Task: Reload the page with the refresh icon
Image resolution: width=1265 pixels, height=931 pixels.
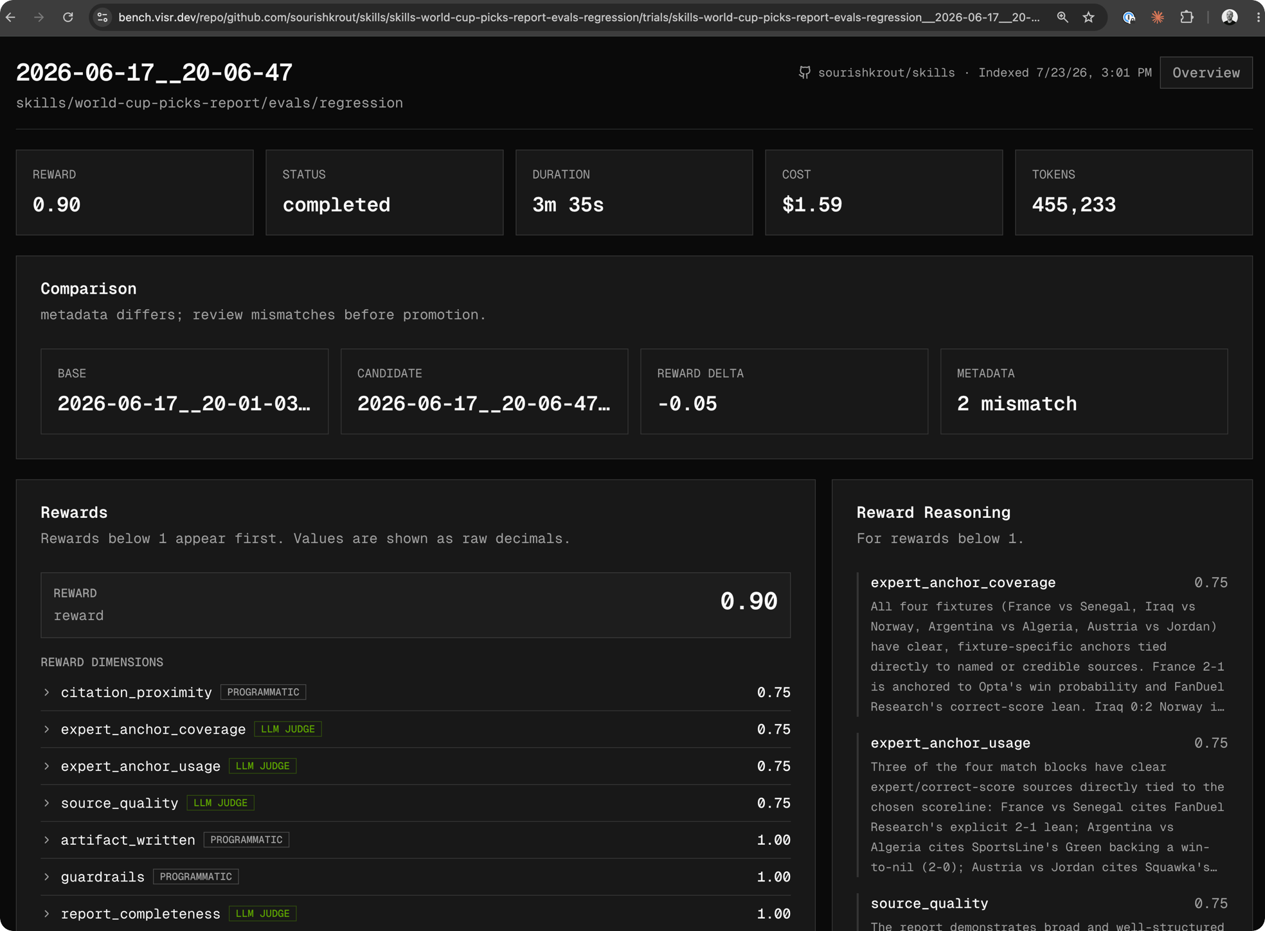Action: 68,17
